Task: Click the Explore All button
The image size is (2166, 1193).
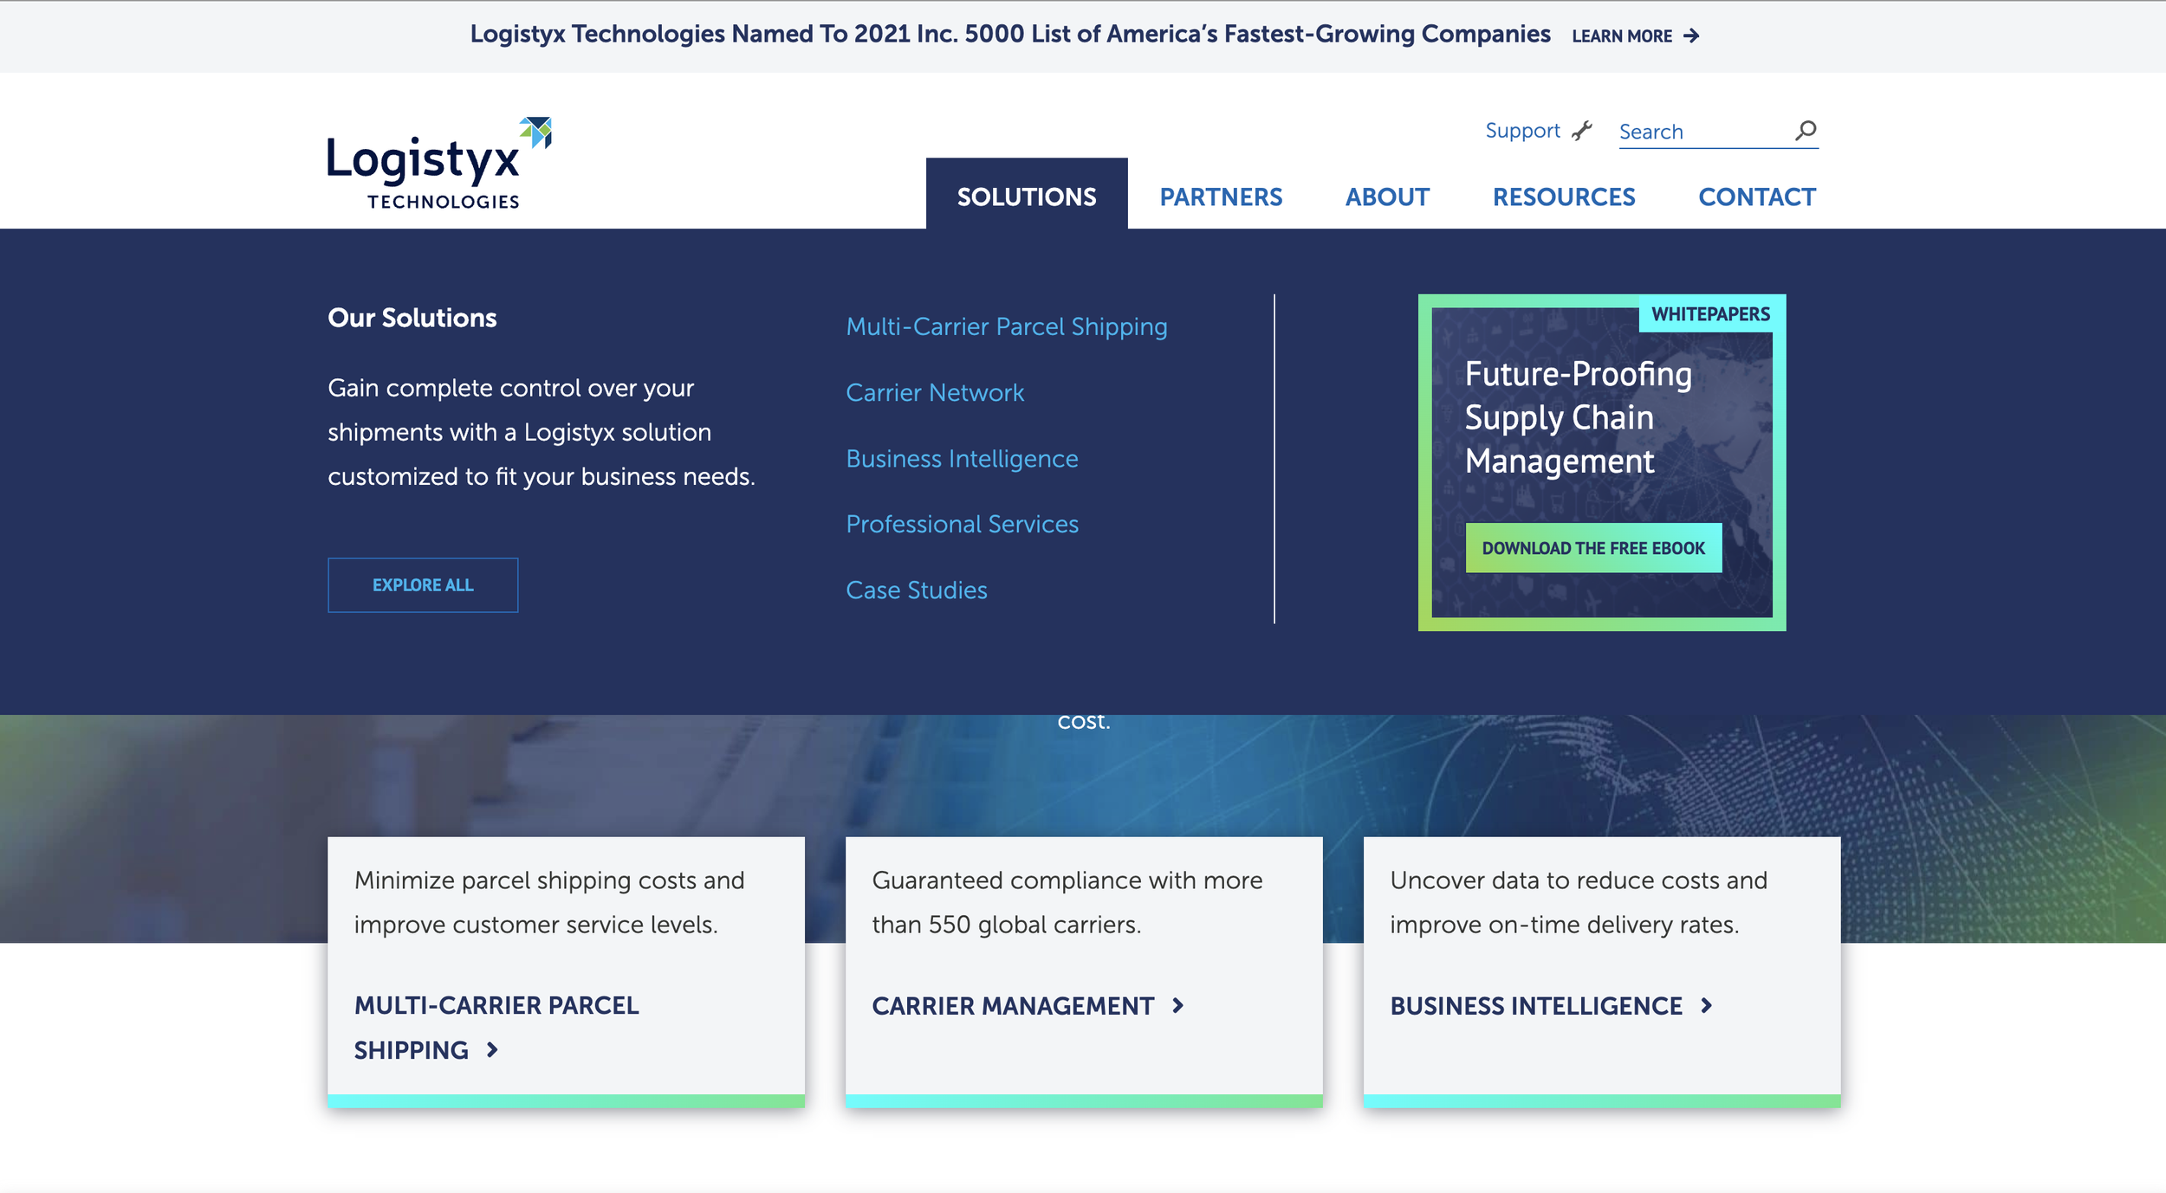Action: [x=423, y=585]
